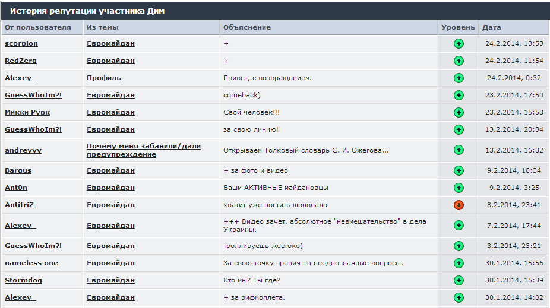This screenshot has width=550, height=308.
Task: Open Микки Рурк user link
Action: tap(27, 112)
